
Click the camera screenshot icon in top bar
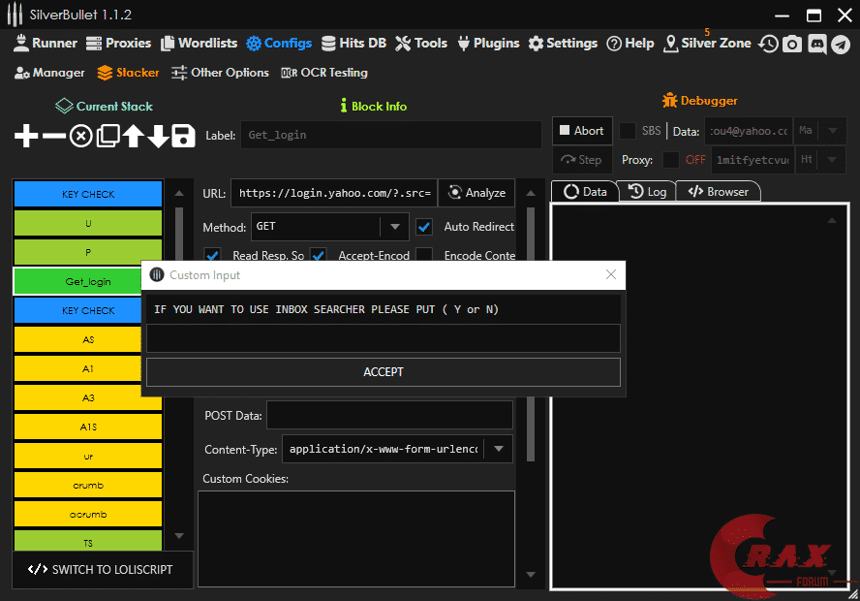tap(792, 44)
